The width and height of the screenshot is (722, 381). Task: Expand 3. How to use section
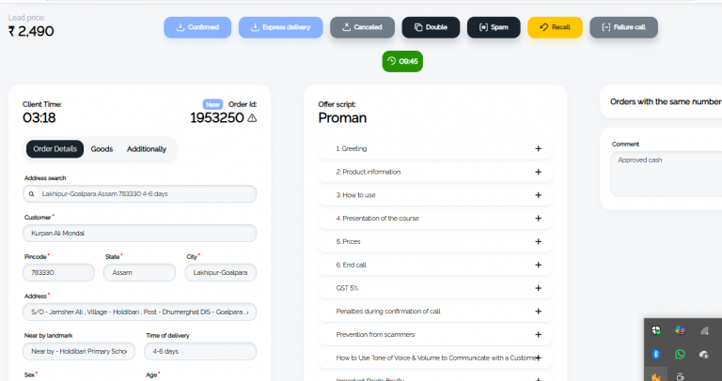pyautogui.click(x=435, y=195)
